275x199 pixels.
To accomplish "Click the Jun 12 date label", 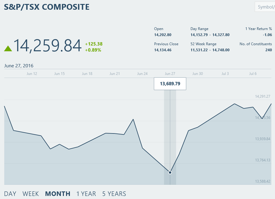I will [x=32, y=73].
